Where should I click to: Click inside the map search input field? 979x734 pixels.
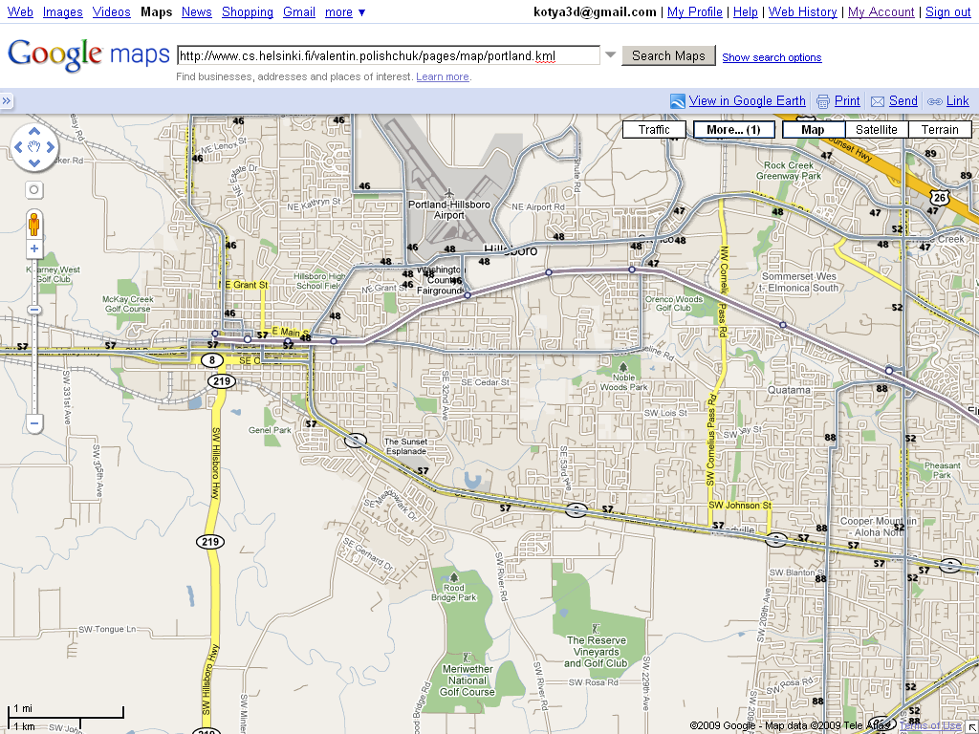pyautogui.click(x=388, y=55)
